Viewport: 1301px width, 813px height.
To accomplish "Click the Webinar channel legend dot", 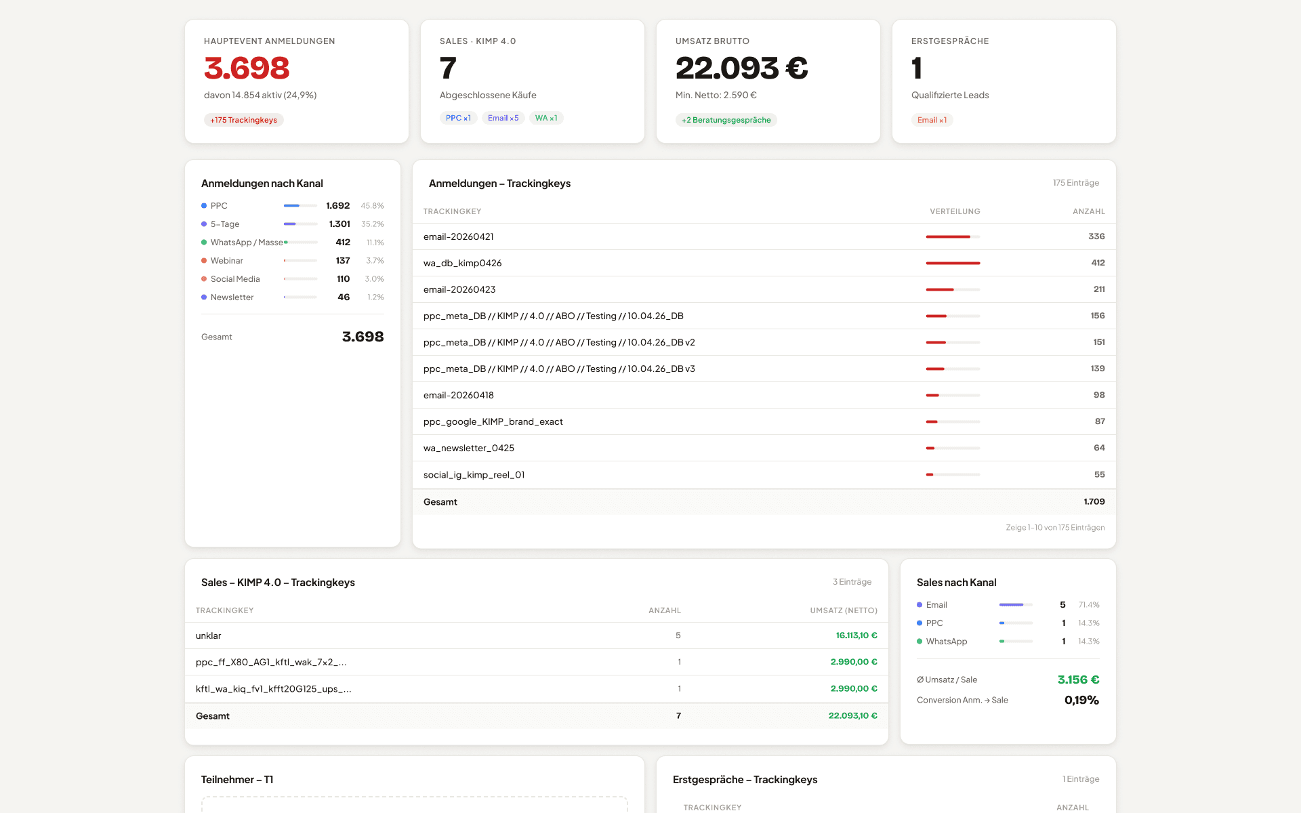I will [204, 261].
